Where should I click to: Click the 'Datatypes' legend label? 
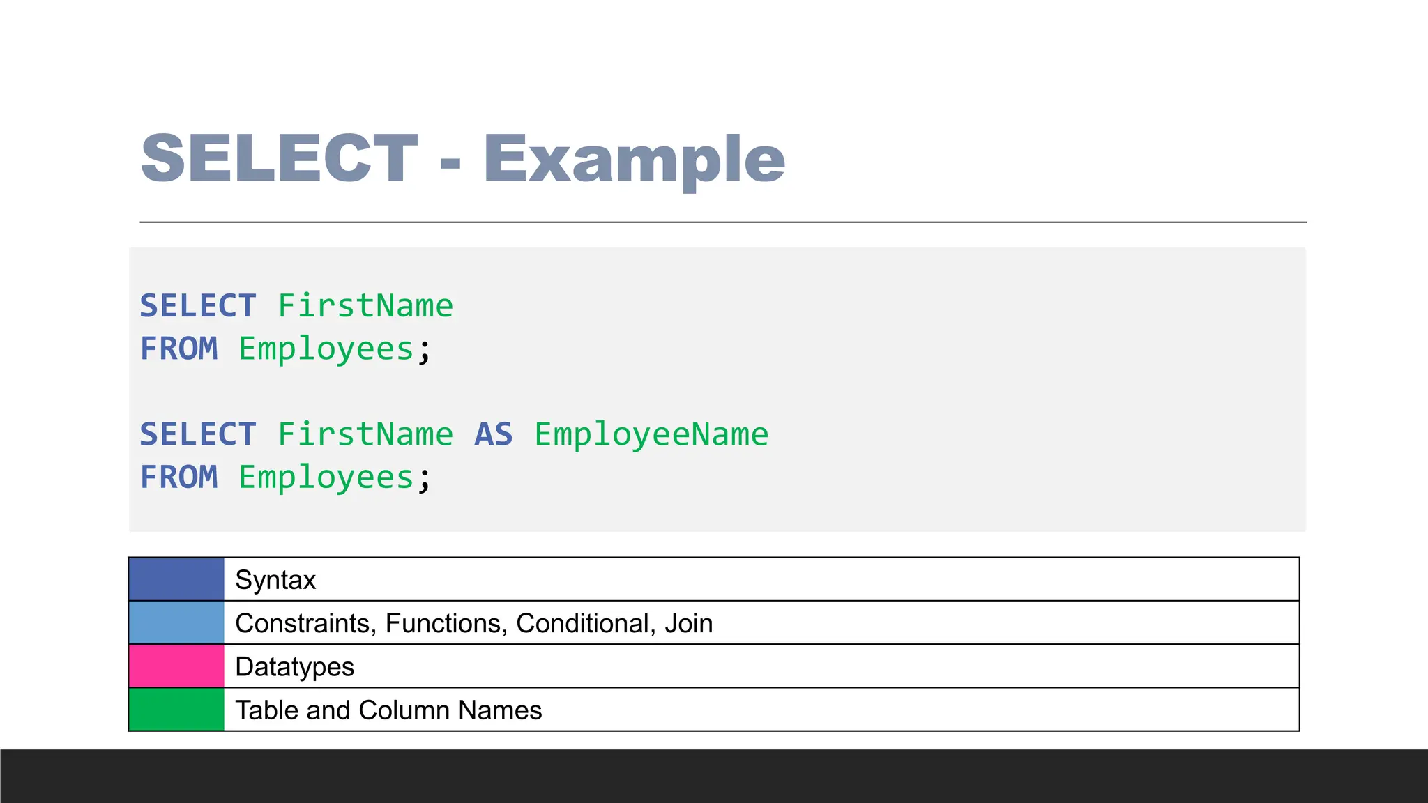(x=295, y=667)
